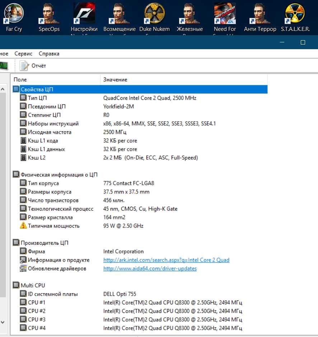318x337 pixels.
Task: Launch the Duke Nukem desktop shortcut
Action: (x=154, y=18)
